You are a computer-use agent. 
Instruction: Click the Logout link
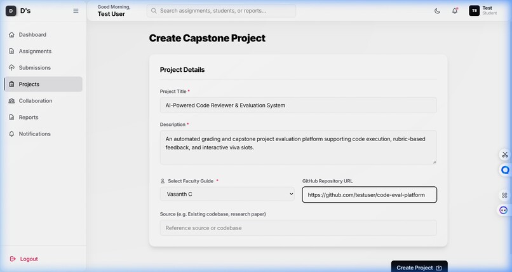[x=24, y=259]
